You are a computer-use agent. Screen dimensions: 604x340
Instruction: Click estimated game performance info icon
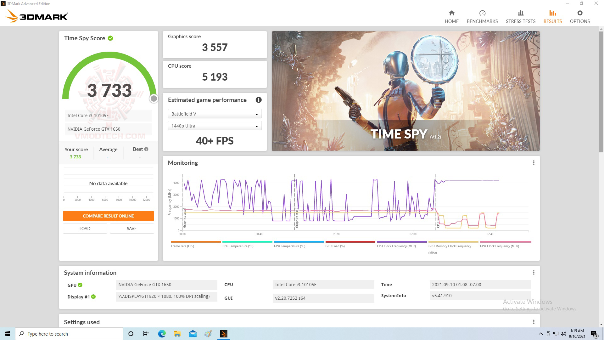pyautogui.click(x=259, y=100)
